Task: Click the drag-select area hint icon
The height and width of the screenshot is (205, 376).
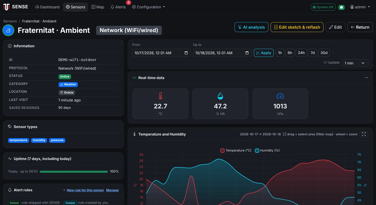Action: [x=285, y=134]
